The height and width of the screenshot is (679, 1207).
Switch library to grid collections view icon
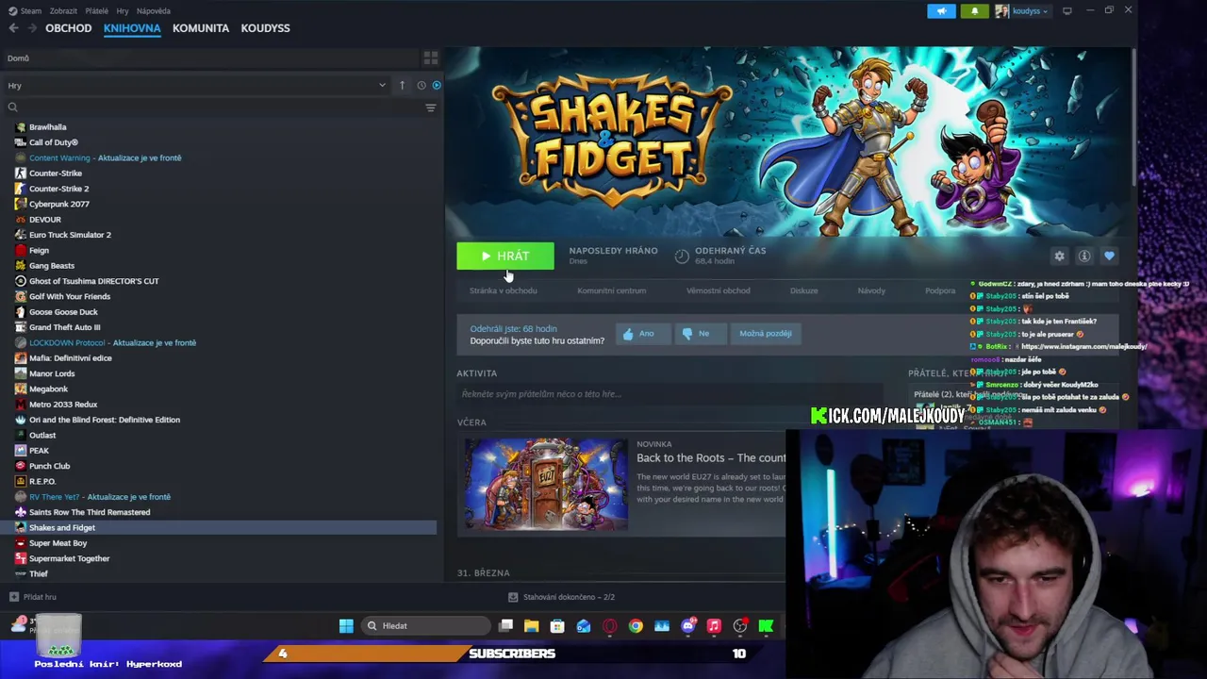click(431, 58)
